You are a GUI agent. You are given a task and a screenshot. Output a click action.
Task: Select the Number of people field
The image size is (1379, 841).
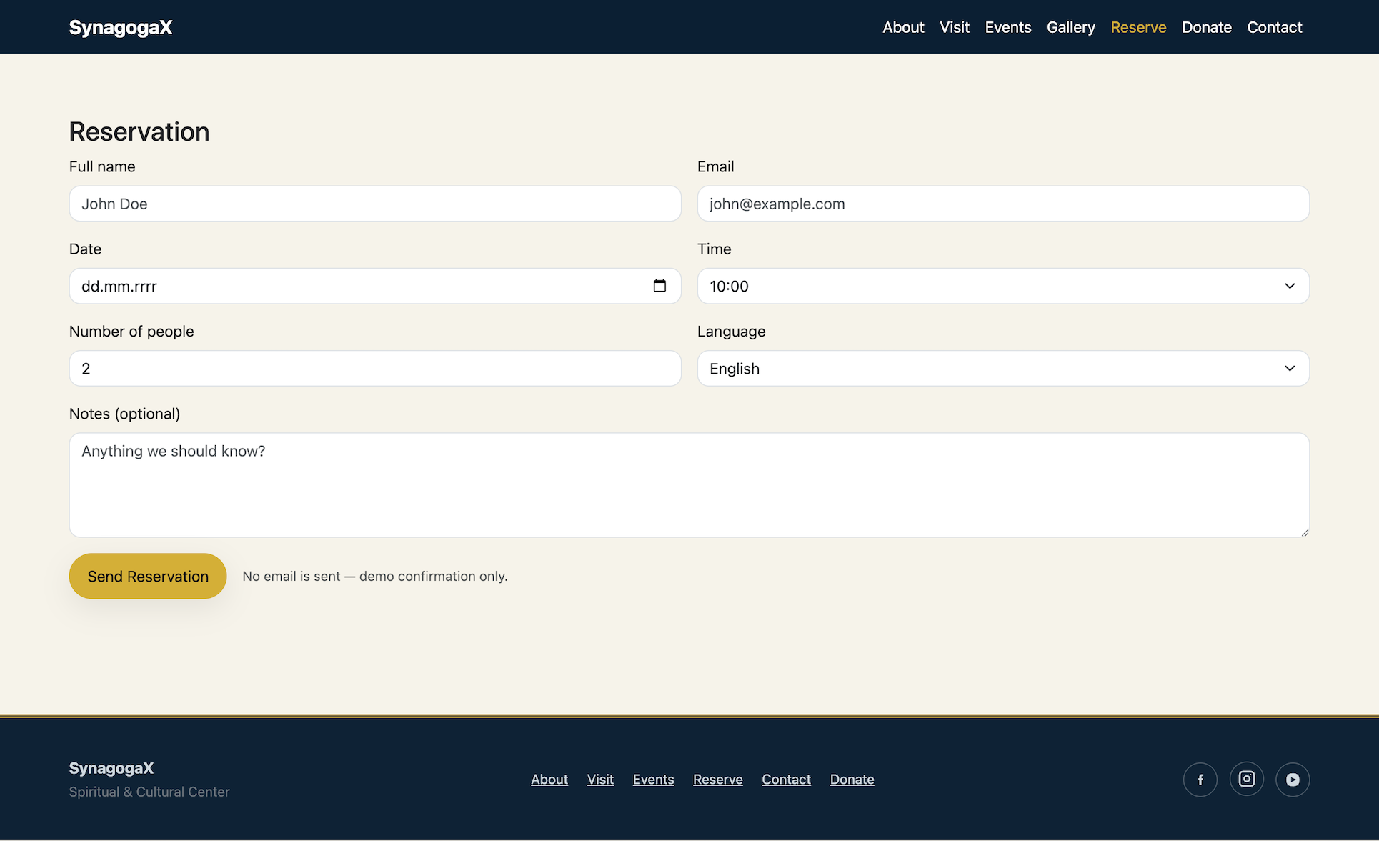374,369
